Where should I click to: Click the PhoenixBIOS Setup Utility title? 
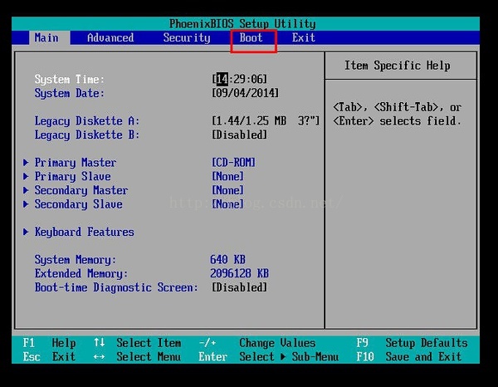point(242,24)
